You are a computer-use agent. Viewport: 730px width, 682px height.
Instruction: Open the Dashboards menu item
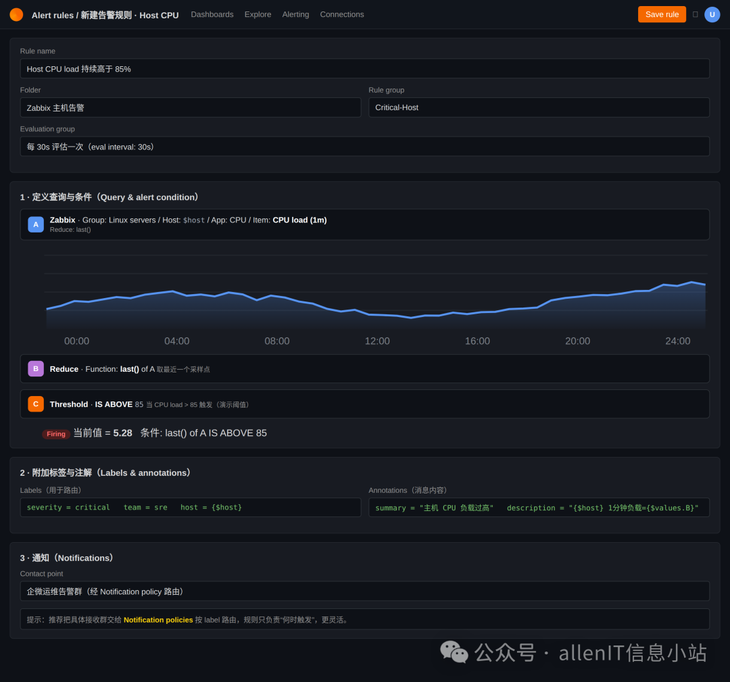click(x=212, y=14)
